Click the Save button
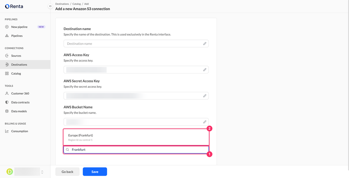The width and height of the screenshot is (349, 178). point(95,172)
